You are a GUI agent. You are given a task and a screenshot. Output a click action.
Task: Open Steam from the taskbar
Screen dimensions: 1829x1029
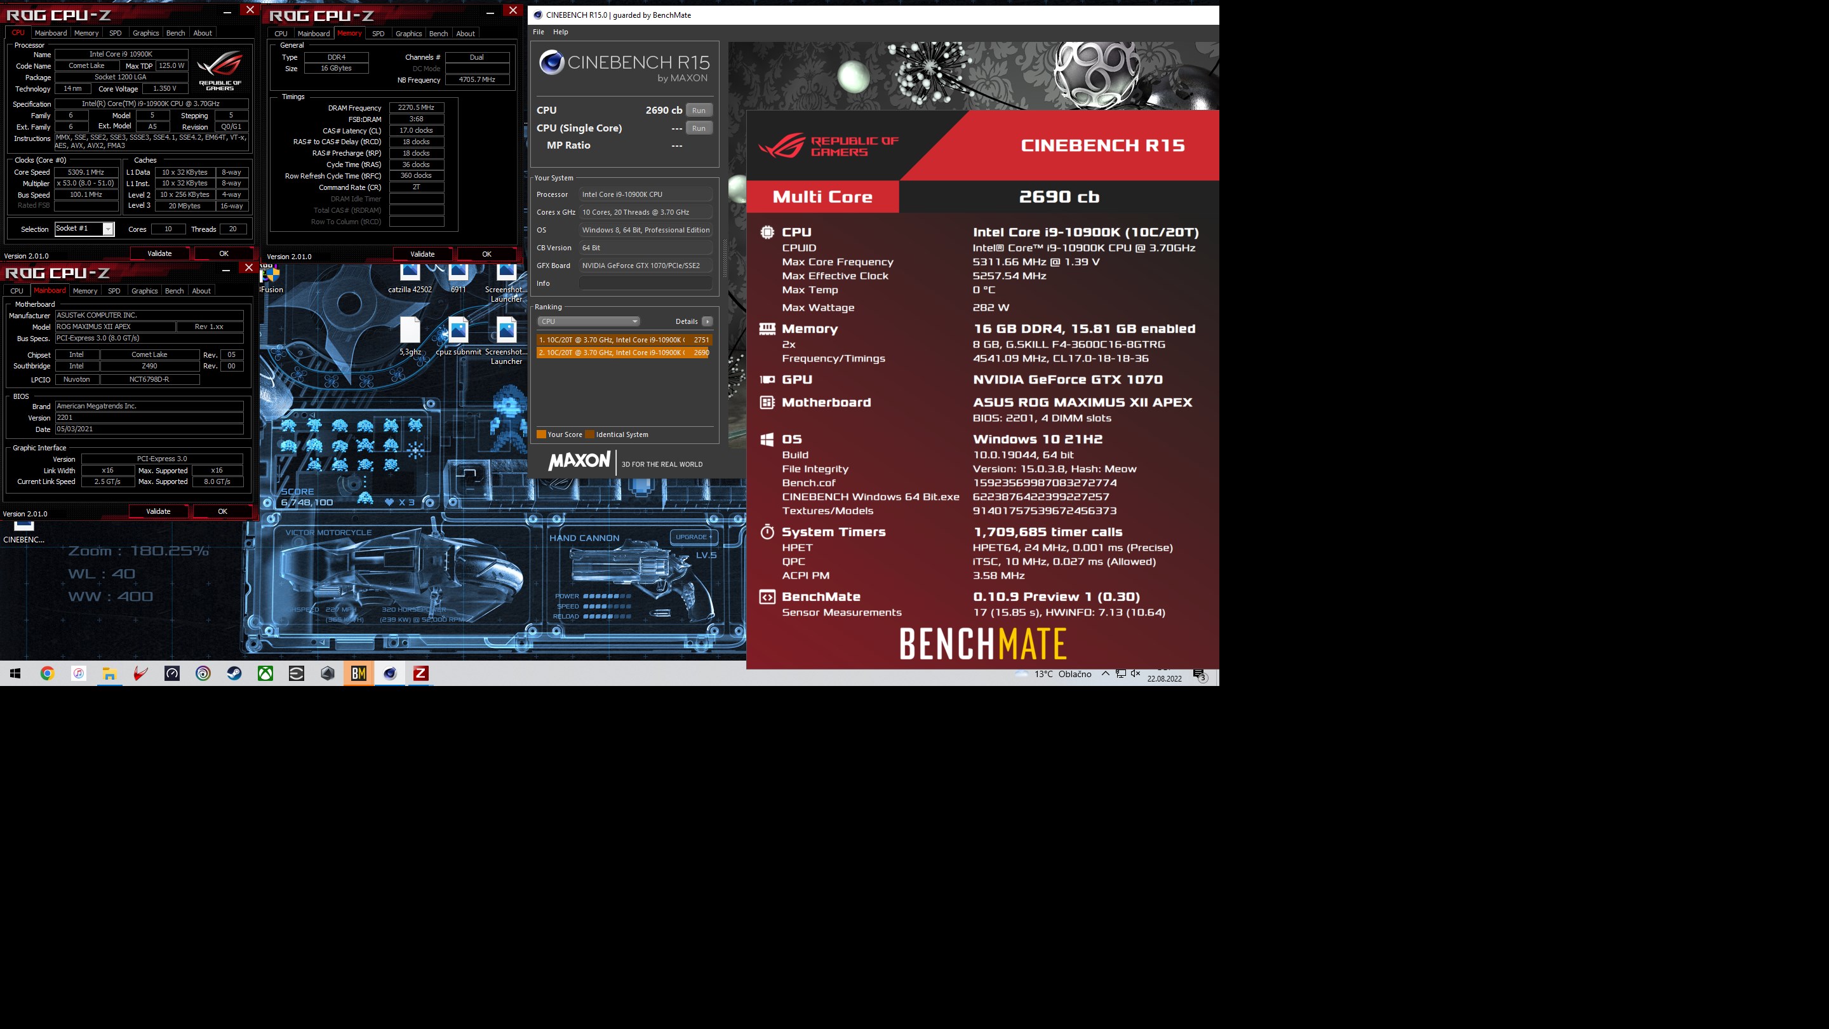(x=234, y=673)
